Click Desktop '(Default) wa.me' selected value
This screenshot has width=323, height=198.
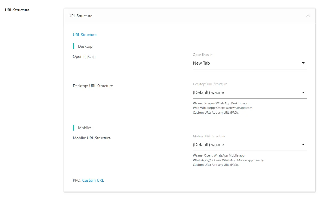(208, 93)
